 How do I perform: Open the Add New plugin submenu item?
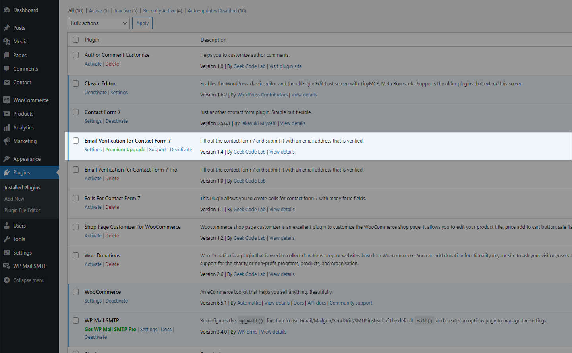[x=14, y=199]
